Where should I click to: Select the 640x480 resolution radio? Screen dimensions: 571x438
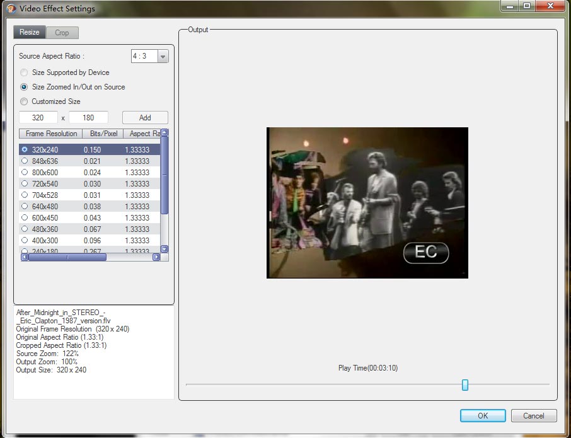click(x=25, y=206)
